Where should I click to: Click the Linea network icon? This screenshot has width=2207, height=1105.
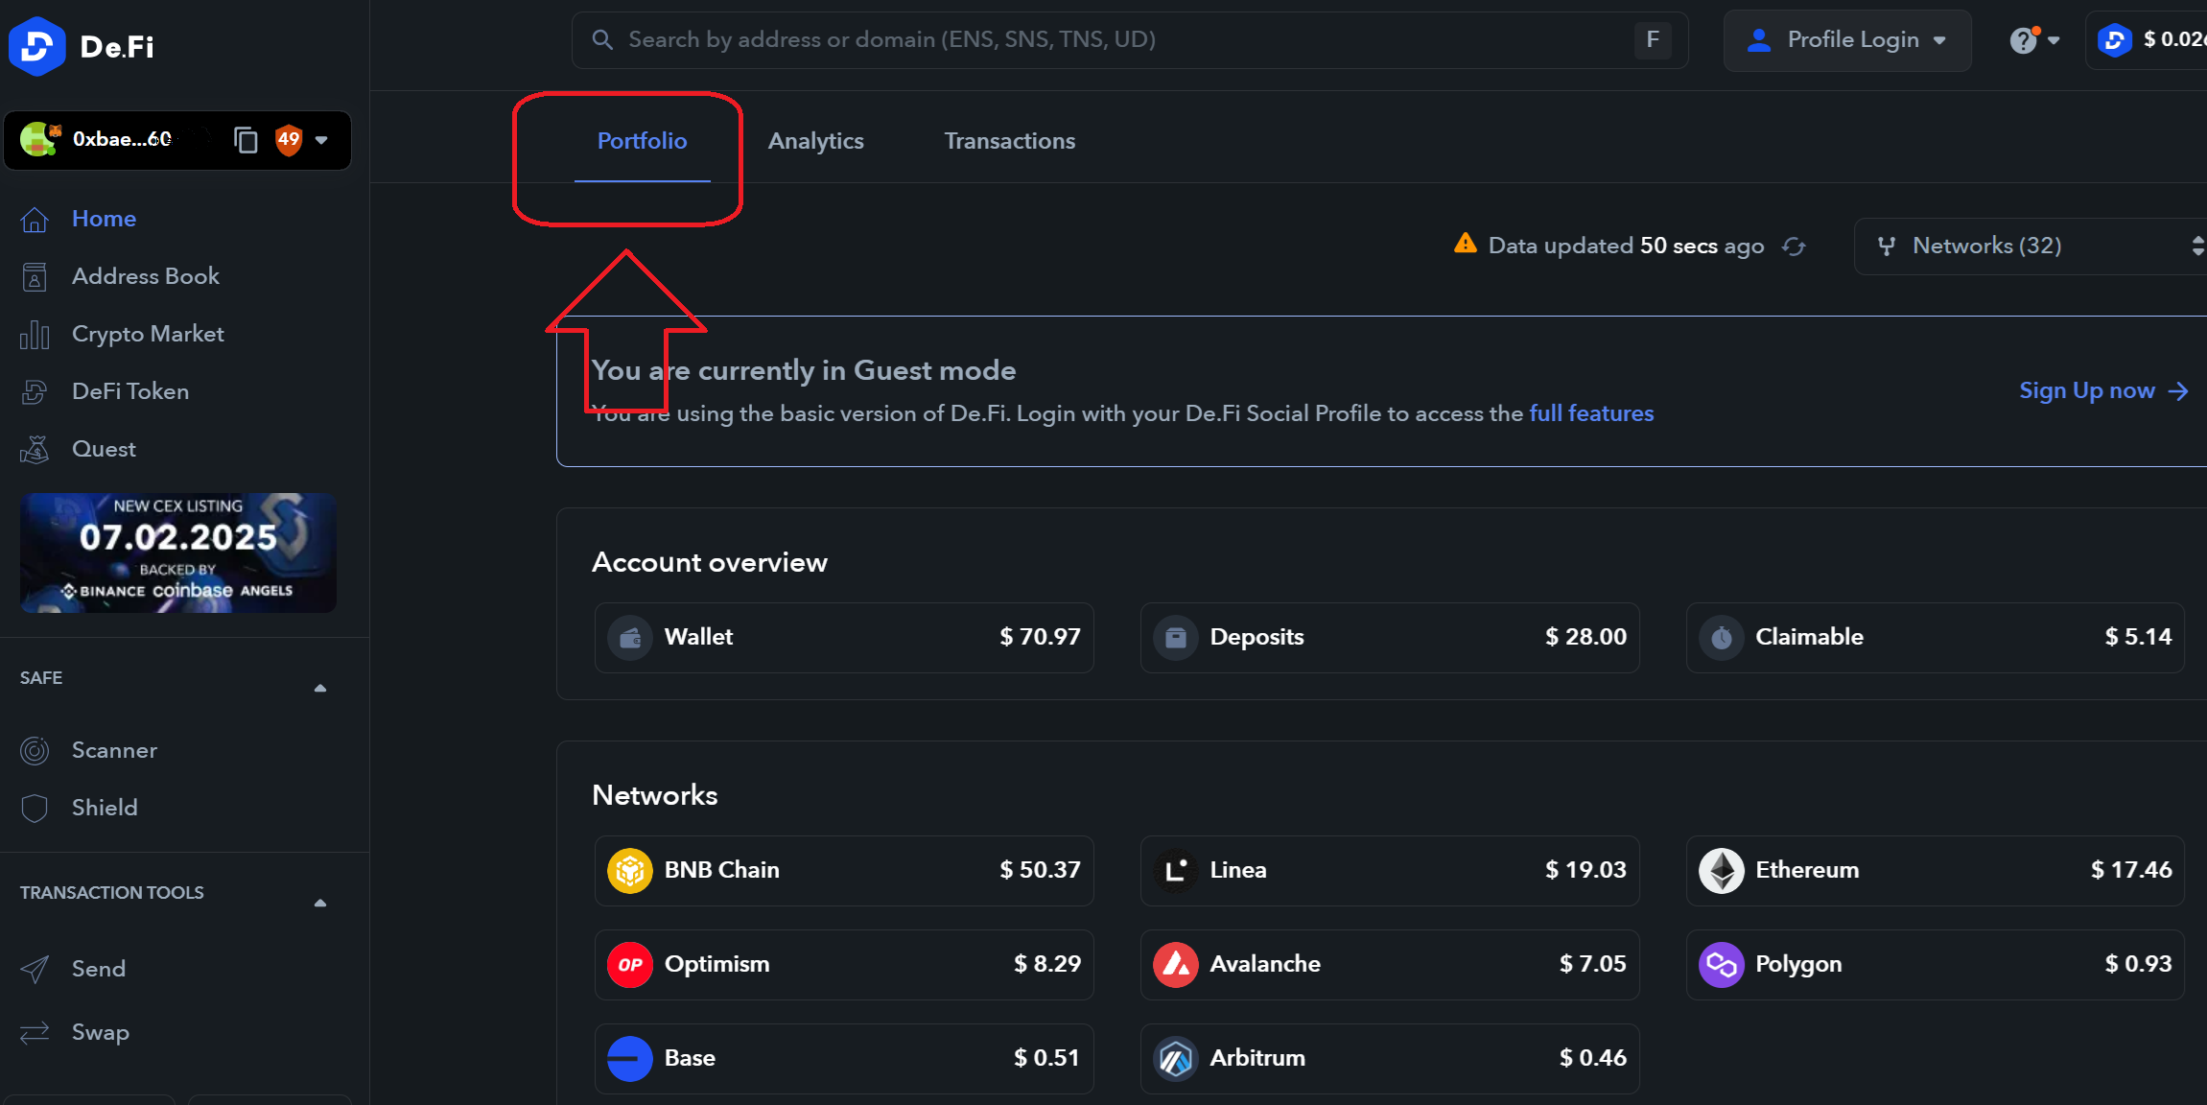[1176, 871]
